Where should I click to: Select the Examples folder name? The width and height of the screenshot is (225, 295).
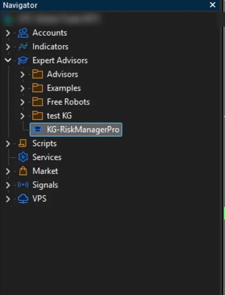[x=64, y=88]
